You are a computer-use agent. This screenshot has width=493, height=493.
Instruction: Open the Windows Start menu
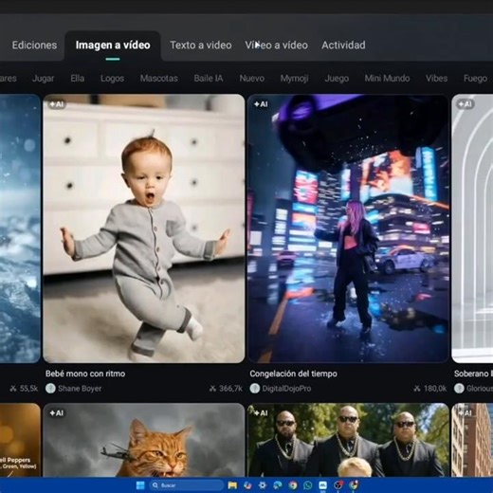pos(140,485)
